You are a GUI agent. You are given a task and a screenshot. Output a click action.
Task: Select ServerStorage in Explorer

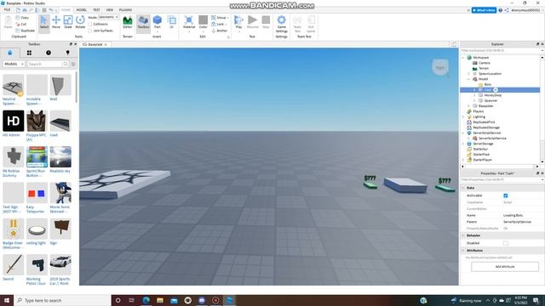[x=483, y=144]
